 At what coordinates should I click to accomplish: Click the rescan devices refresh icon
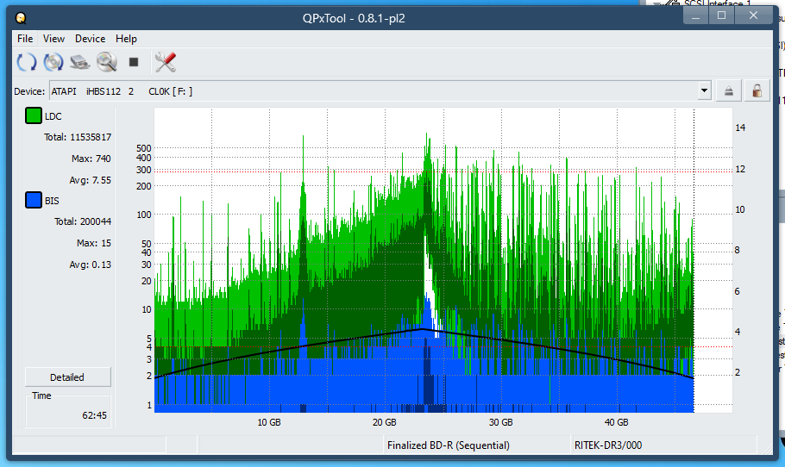pos(27,62)
